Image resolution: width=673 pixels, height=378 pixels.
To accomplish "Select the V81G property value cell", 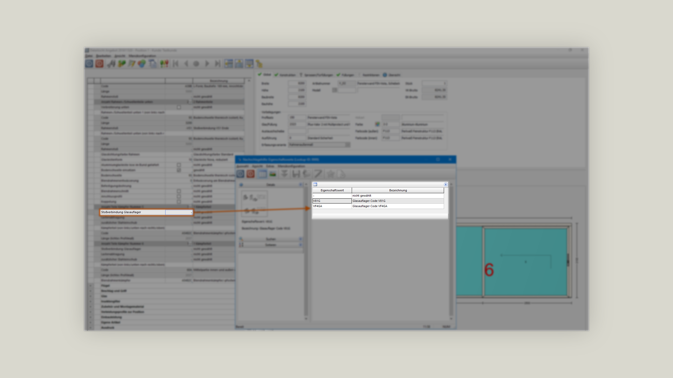I will (x=332, y=201).
